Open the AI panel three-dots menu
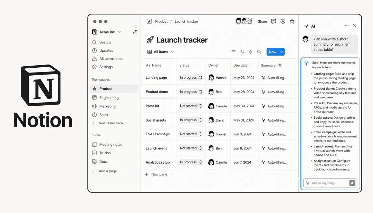This screenshot has width=373, height=213. [x=347, y=26]
